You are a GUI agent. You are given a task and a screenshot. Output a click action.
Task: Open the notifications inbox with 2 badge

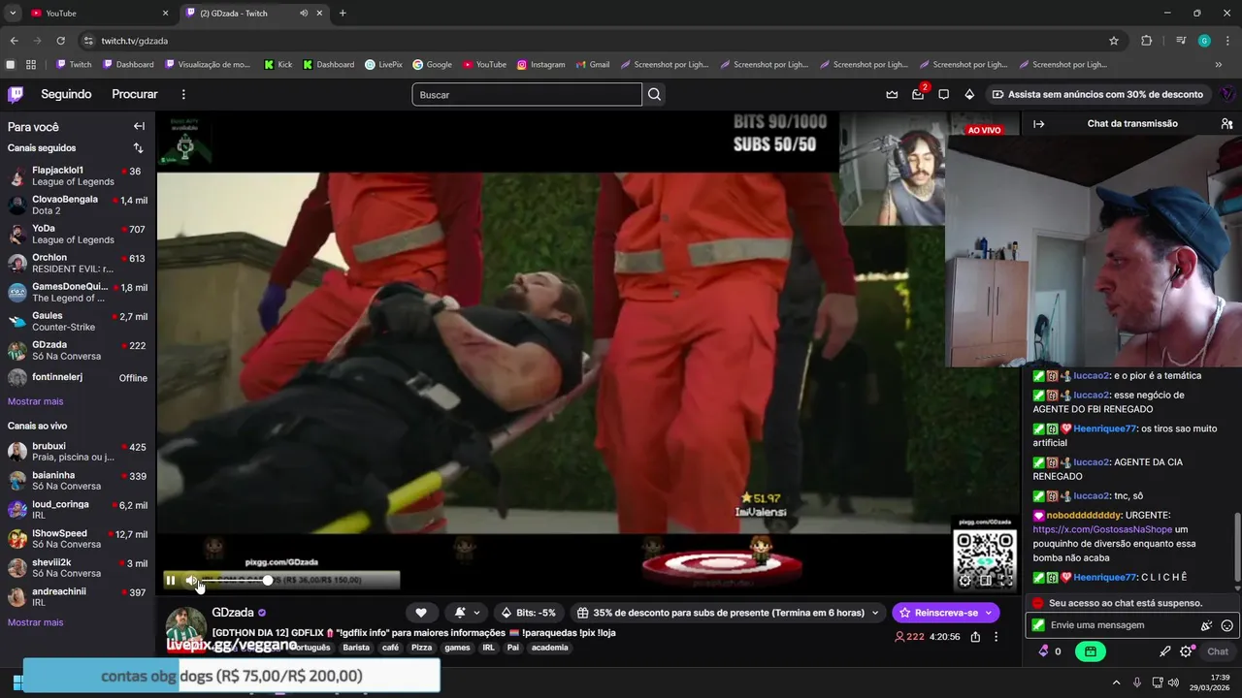pyautogui.click(x=918, y=94)
